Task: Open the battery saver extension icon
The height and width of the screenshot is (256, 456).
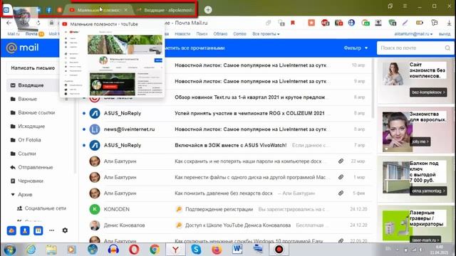Action: click(x=420, y=23)
